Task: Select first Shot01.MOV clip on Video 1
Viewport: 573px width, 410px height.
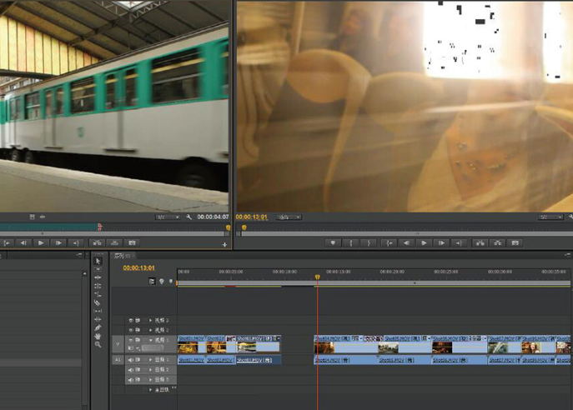Action: pyautogui.click(x=192, y=345)
